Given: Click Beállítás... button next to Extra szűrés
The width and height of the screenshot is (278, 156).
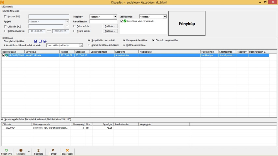Looking at the screenshot, I should click(110, 26).
